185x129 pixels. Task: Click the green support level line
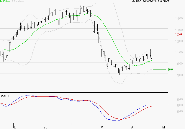click(x=159, y=69)
